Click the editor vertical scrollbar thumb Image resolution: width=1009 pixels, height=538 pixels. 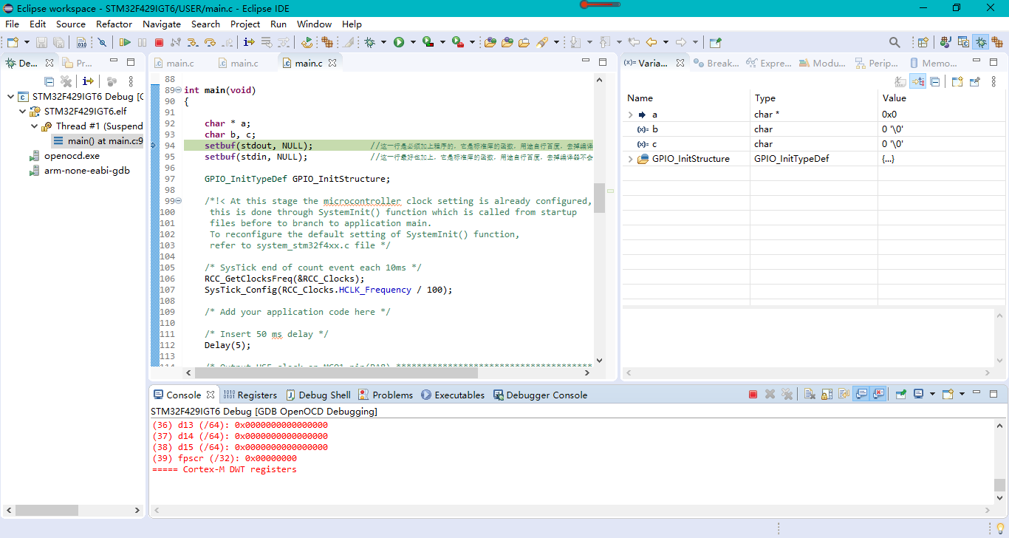coord(600,197)
